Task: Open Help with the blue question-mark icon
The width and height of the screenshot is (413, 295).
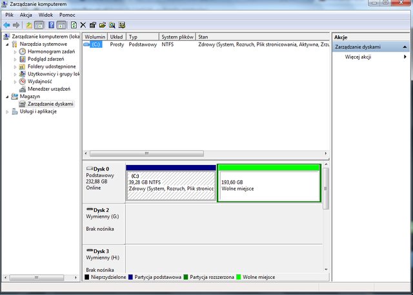Action: [52, 25]
